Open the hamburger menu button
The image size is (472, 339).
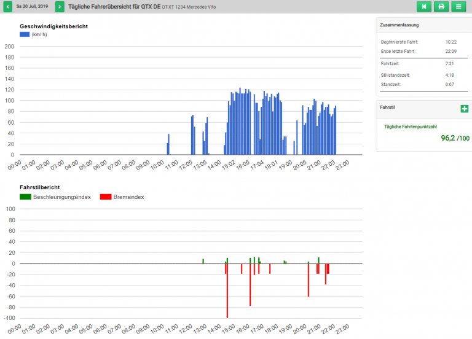(458, 7)
